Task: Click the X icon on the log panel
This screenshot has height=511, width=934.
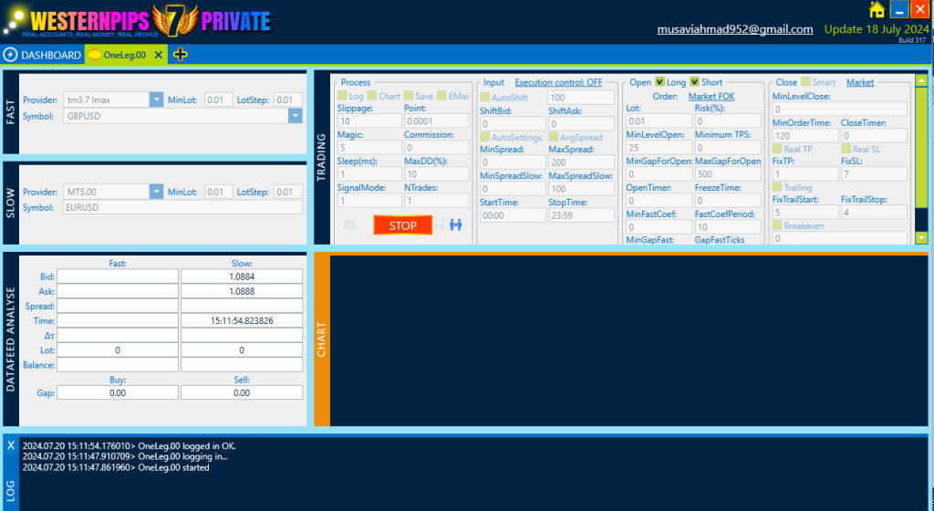Action: click(11, 445)
